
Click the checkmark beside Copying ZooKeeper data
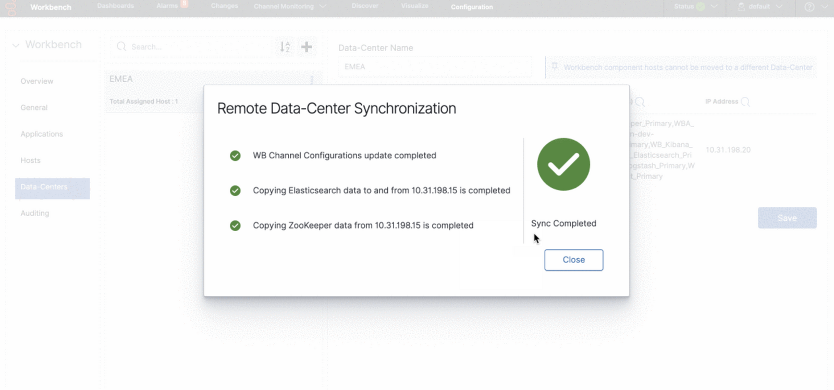click(235, 225)
